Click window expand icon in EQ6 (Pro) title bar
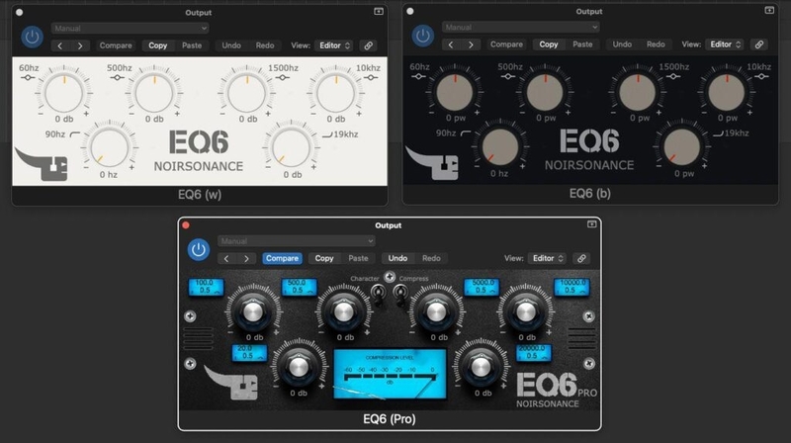The height and width of the screenshot is (443, 791). (x=591, y=224)
